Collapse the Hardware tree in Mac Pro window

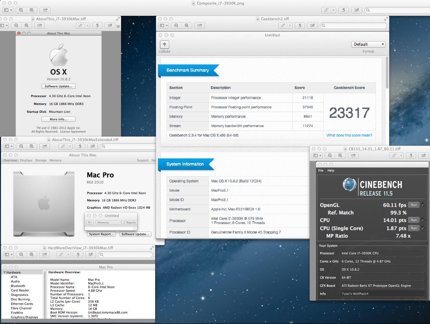(5, 272)
